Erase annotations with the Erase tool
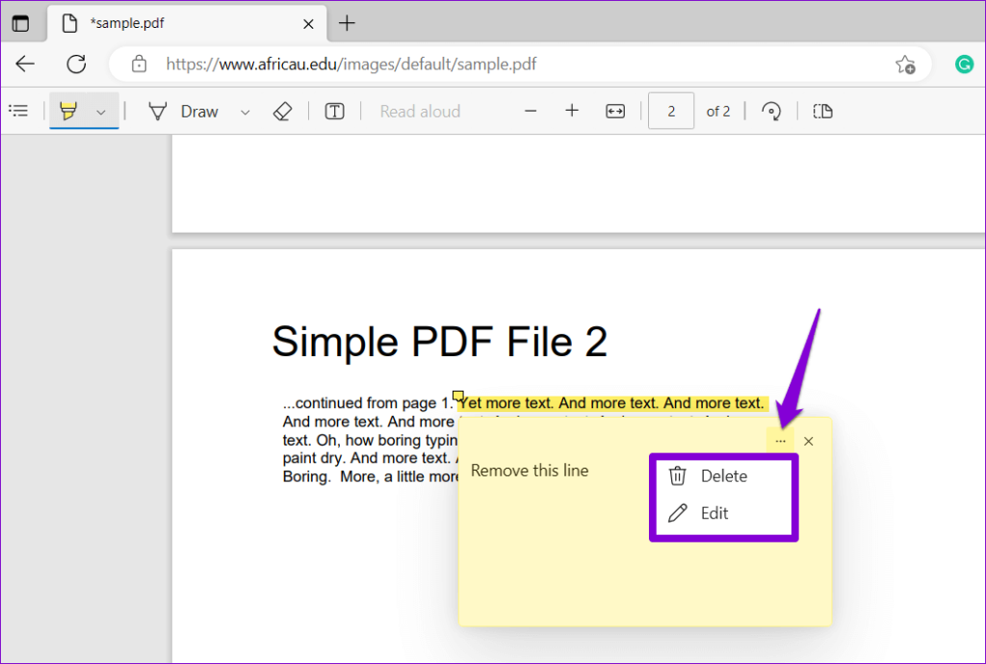 click(x=282, y=111)
